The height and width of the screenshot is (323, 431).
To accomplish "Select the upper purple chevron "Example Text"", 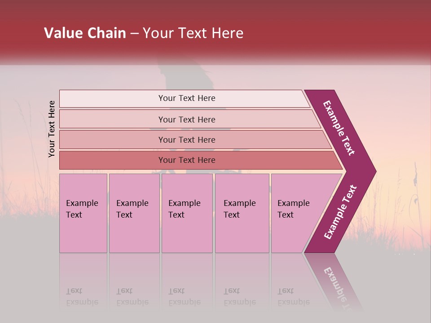I will coord(339,128).
